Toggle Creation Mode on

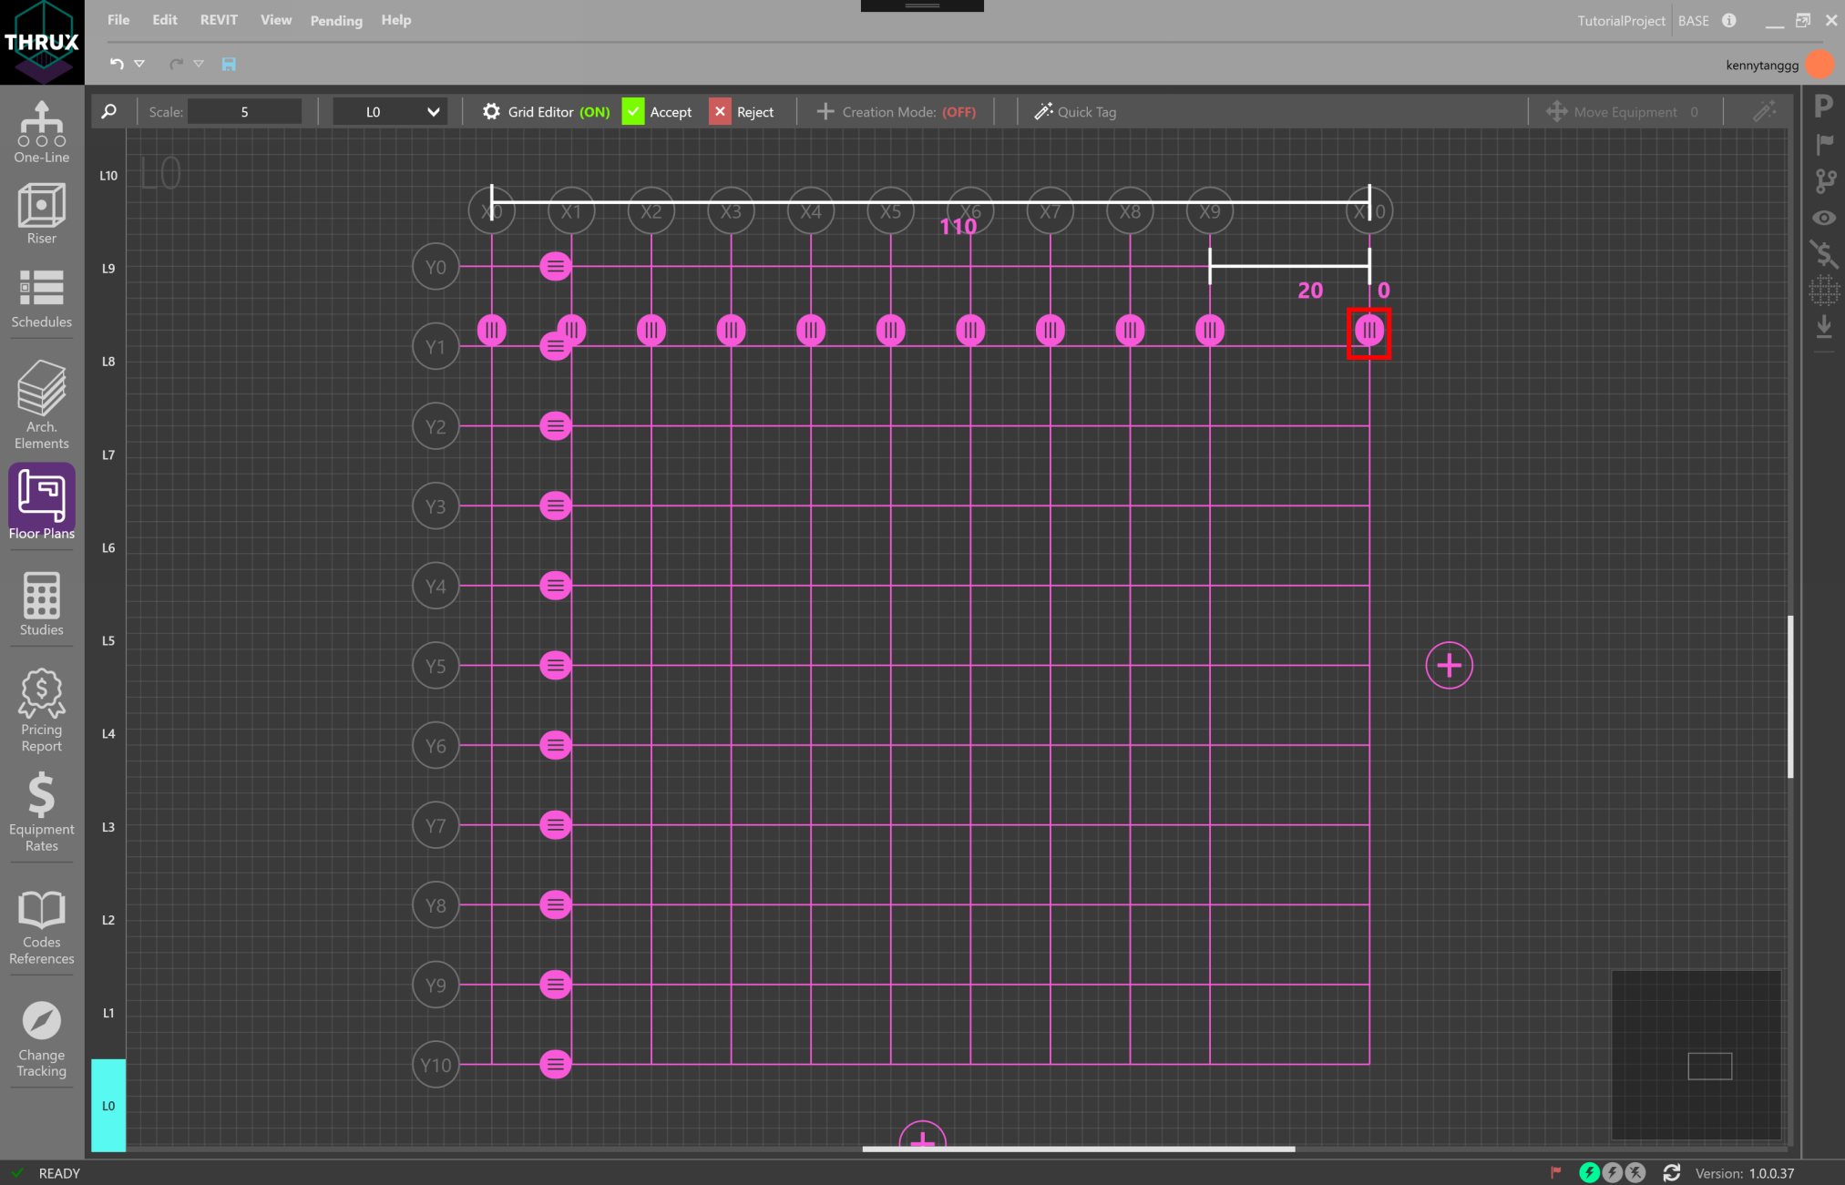point(897,111)
